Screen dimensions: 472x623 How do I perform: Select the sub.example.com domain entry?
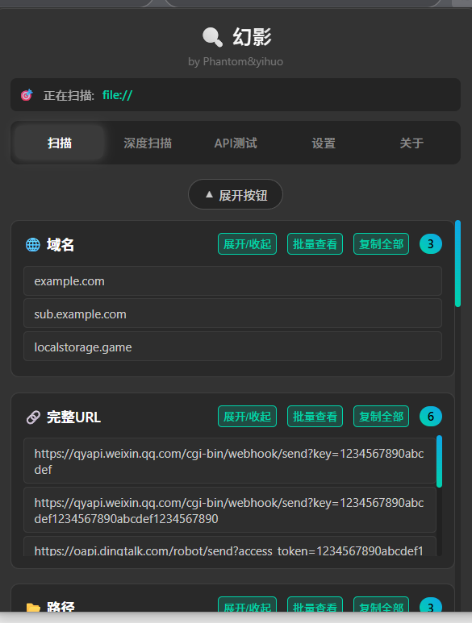232,314
